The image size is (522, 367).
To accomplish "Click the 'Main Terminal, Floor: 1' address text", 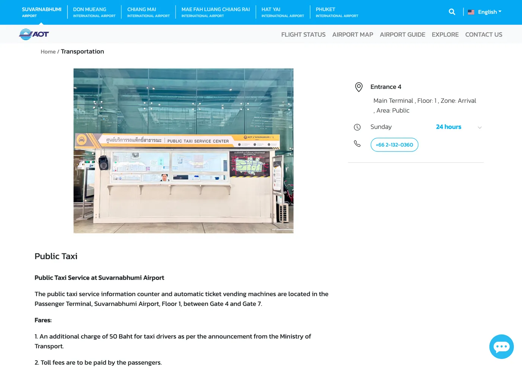I will 425,106.
